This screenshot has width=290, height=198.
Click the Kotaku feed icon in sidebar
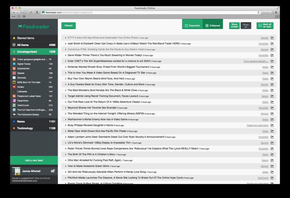pos(14,87)
